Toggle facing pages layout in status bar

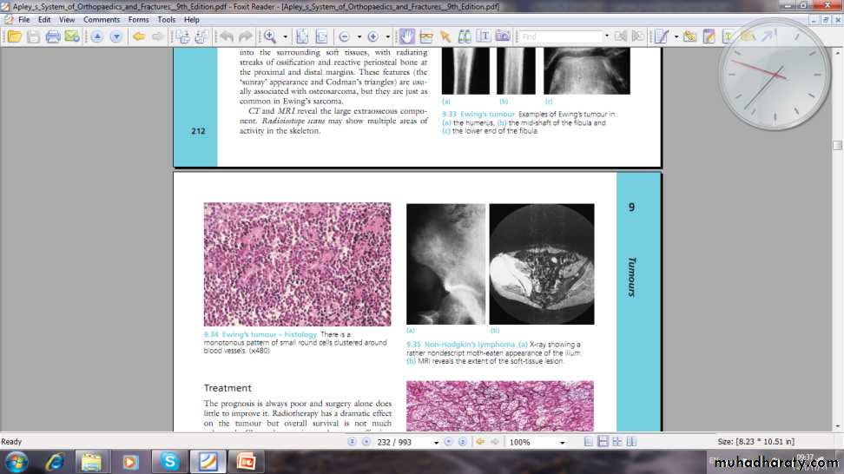coord(617,442)
